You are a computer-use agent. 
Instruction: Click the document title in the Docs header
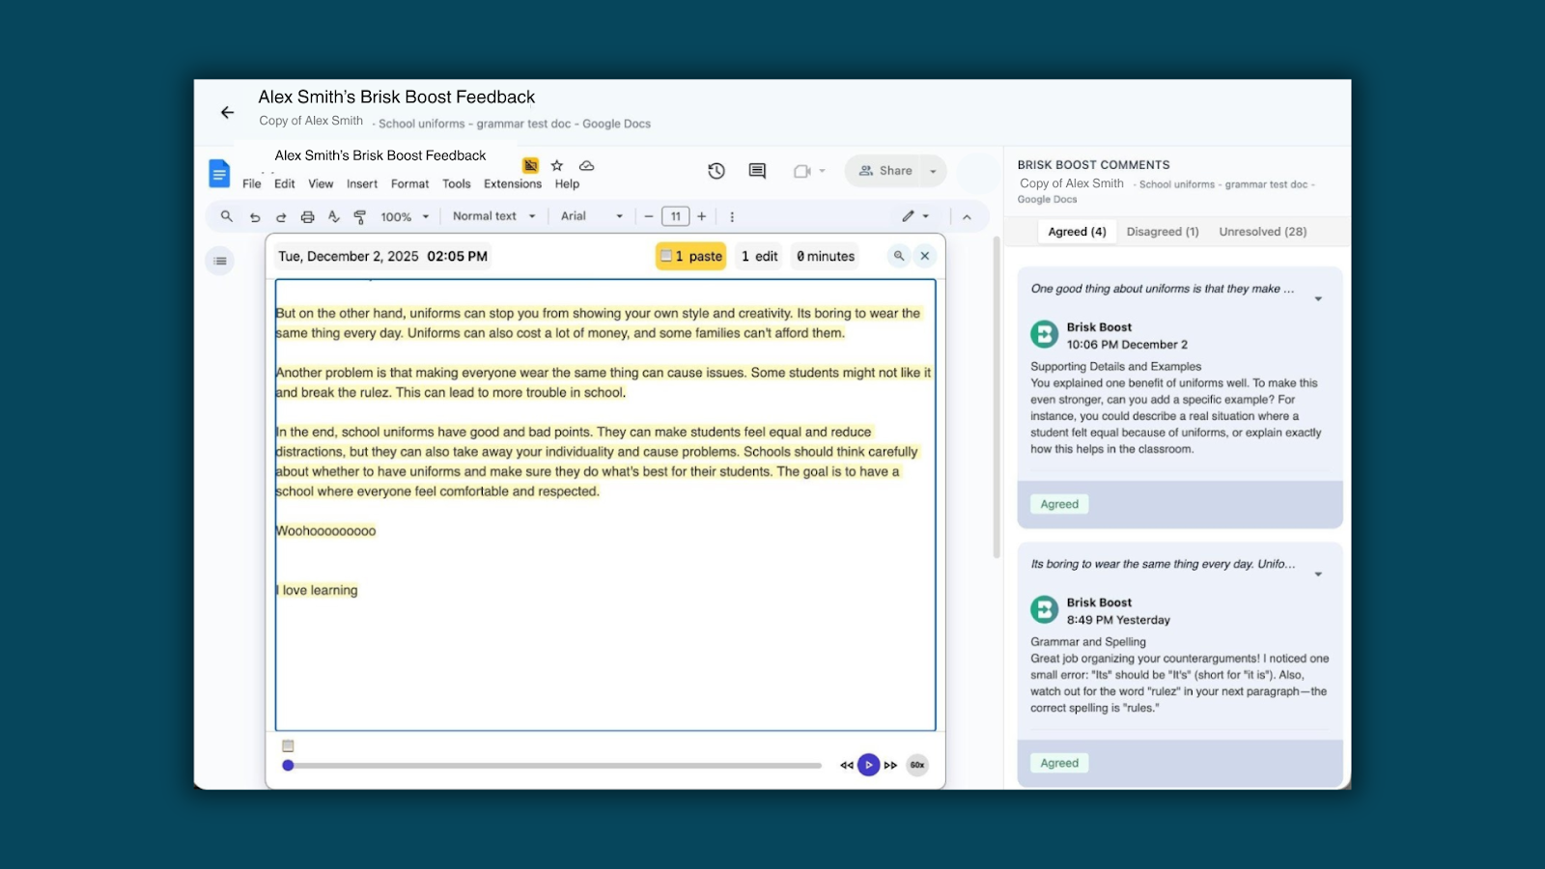coord(380,155)
